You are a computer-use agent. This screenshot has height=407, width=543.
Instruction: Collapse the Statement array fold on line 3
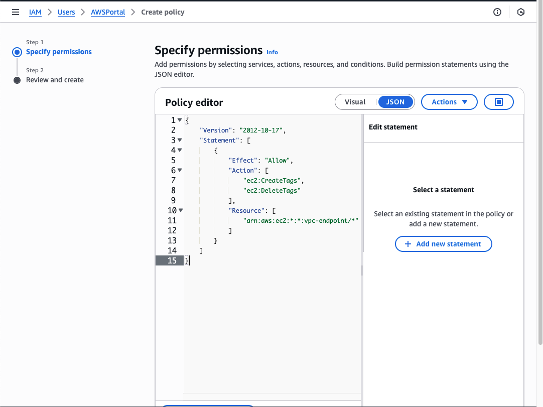[x=180, y=141]
